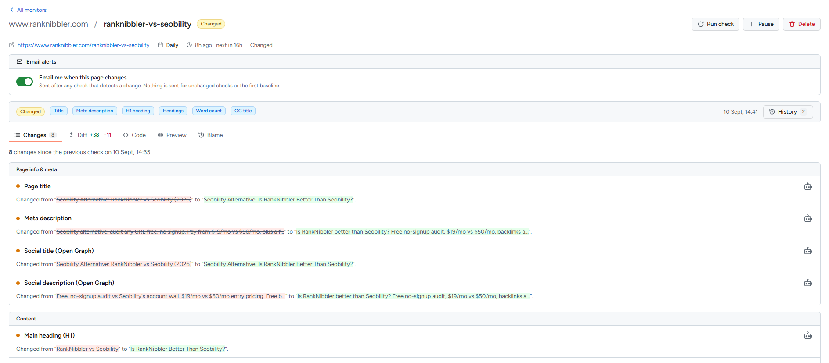Click the robot icon for Meta description
Viewport: 829px width, 363px height.
pyautogui.click(x=807, y=219)
